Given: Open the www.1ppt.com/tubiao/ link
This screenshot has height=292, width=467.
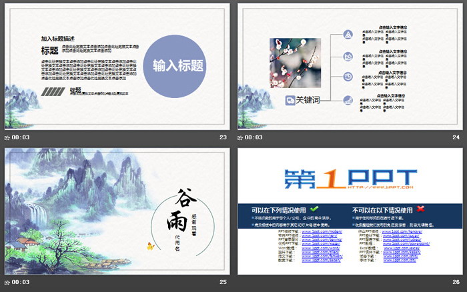Looking at the screenshot, I should tap(402, 239).
